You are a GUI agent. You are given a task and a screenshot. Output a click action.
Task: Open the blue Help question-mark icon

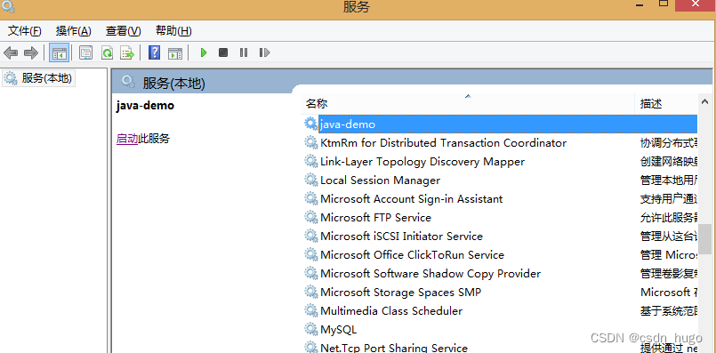pos(155,53)
